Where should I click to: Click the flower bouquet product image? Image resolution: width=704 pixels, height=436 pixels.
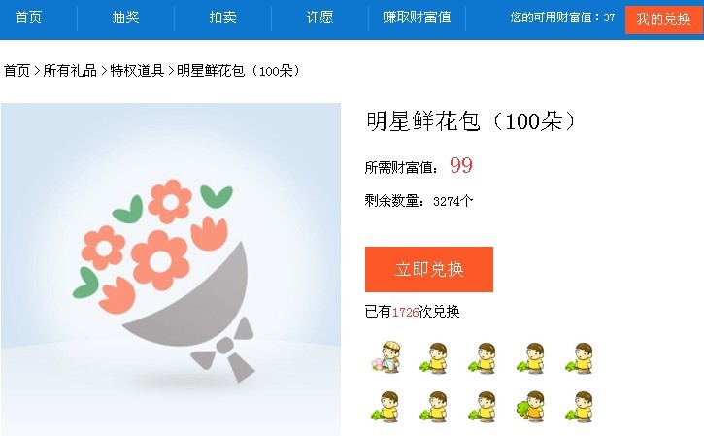point(171,269)
